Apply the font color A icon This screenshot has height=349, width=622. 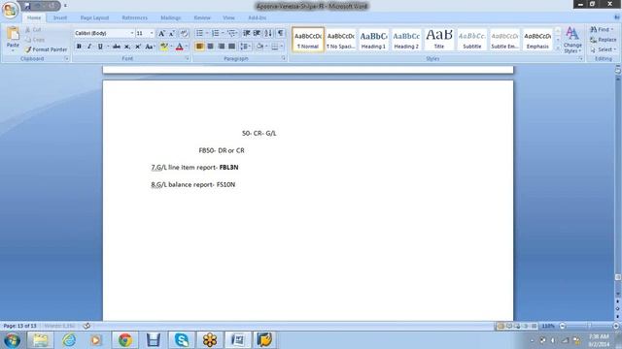pos(179,47)
